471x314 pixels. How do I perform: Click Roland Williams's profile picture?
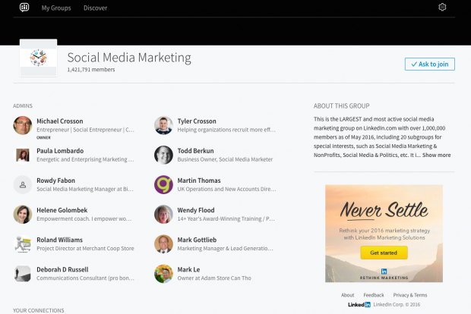tap(23, 243)
